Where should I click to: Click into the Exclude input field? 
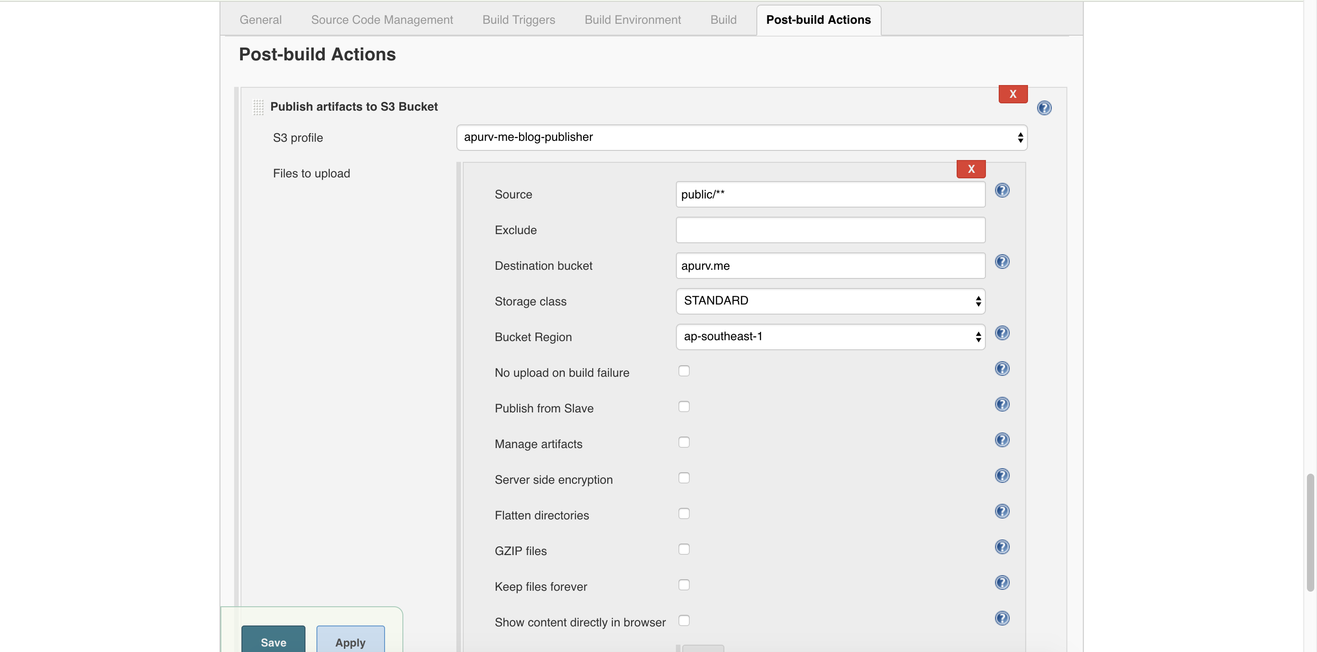click(x=830, y=230)
